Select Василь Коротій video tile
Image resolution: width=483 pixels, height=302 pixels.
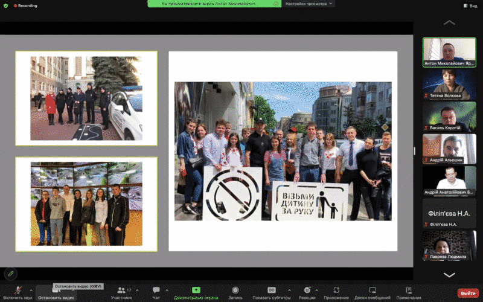[449, 117]
